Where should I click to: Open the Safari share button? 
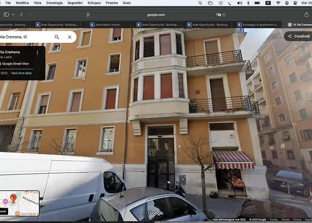click(306, 15)
